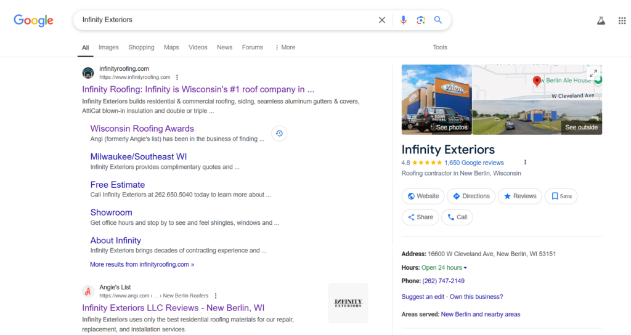
Task: Open the See photos building image
Action: [x=437, y=99]
